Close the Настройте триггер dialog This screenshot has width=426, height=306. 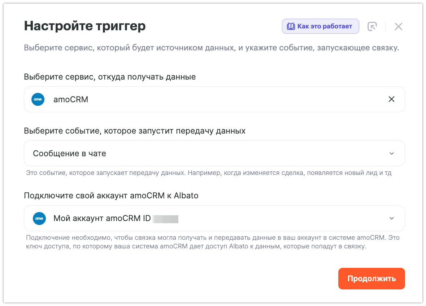coord(398,26)
